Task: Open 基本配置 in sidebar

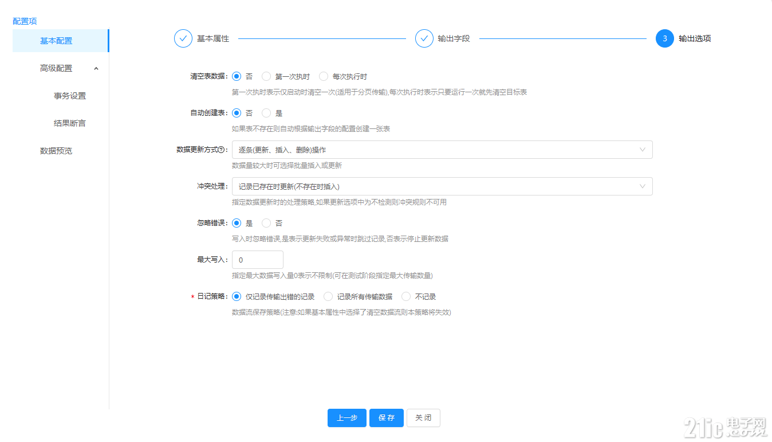Action: click(x=60, y=41)
